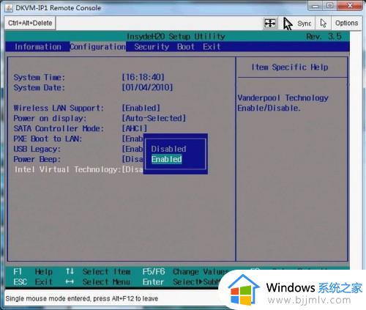366x310 pixels.
Task: Open Wireless LAN Support value [Enabled]
Action: tap(141, 108)
